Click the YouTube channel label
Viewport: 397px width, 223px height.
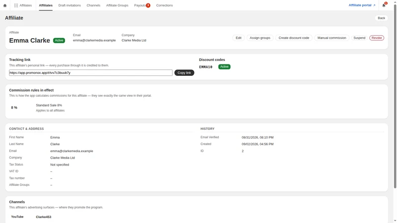pos(17,217)
